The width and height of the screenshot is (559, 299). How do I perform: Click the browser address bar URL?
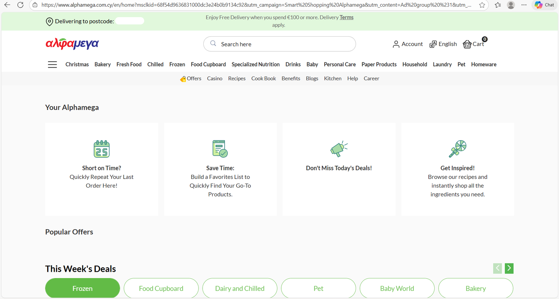click(x=256, y=5)
